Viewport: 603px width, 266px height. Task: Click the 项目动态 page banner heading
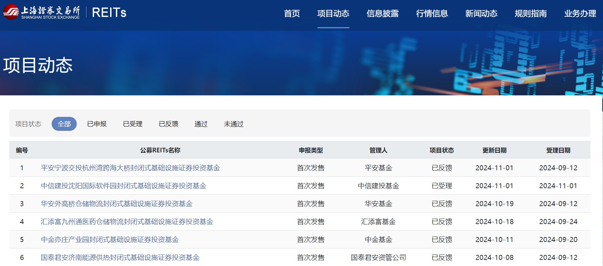tap(38, 65)
